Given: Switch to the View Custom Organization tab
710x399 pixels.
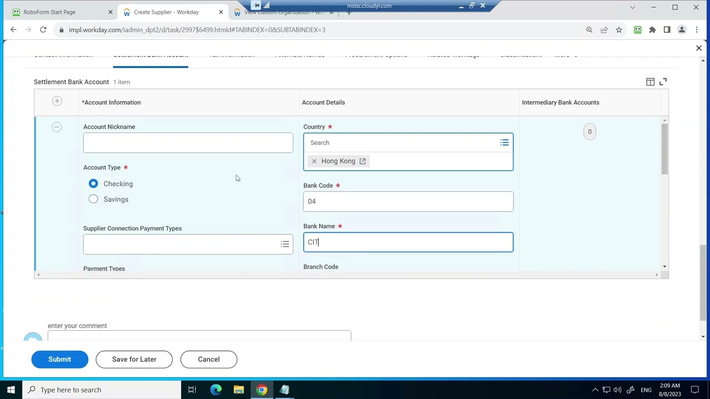Looking at the screenshot, I should pyautogui.click(x=283, y=12).
